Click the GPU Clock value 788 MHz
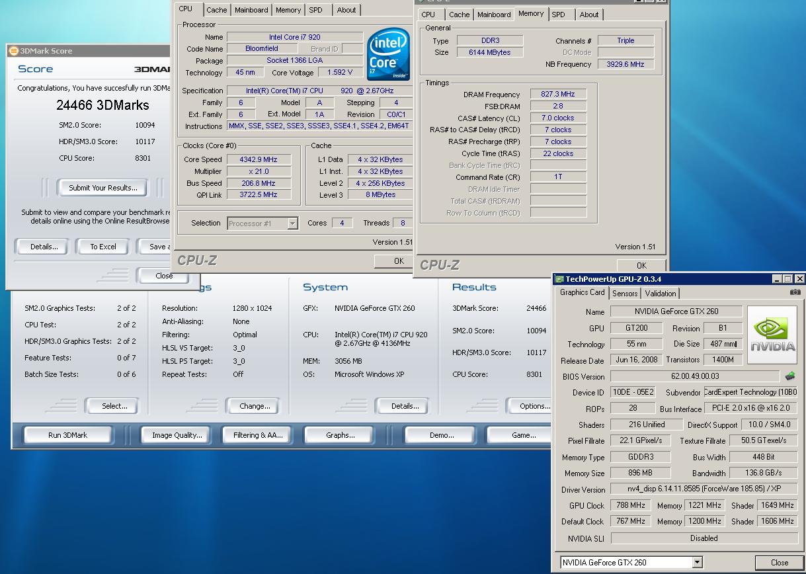 (x=629, y=505)
